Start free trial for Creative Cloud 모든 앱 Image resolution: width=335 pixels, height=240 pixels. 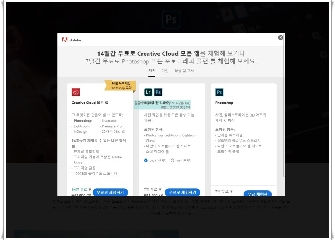click(110, 192)
